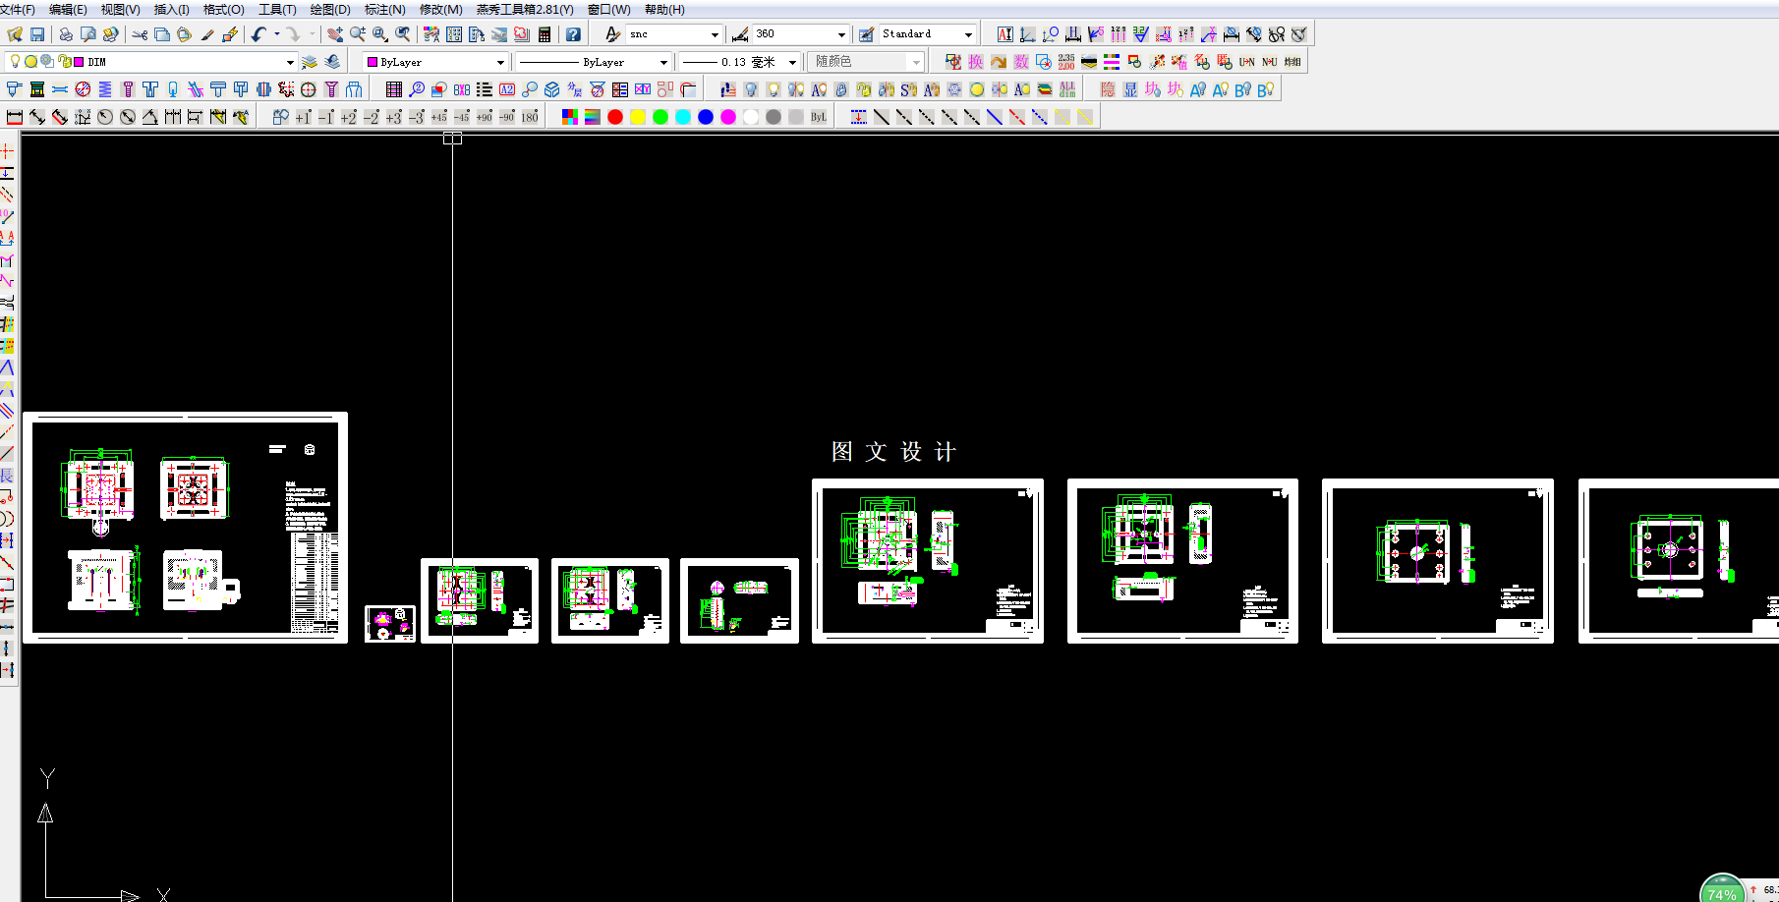Select the Linear Dimension tool
1779x902 pixels.
15,117
